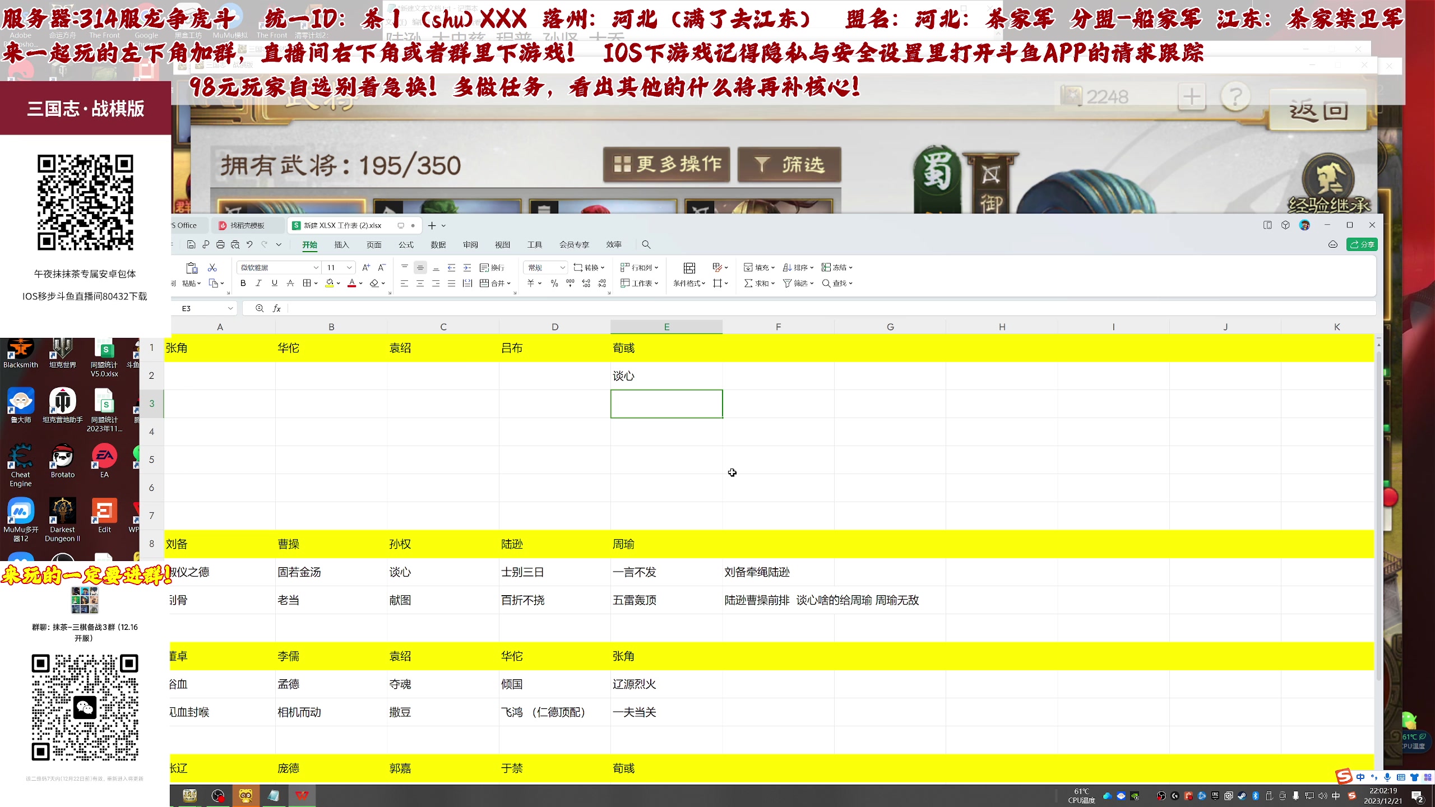1435x807 pixels.
Task: Decrease font size with A- icon
Action: (x=382, y=267)
